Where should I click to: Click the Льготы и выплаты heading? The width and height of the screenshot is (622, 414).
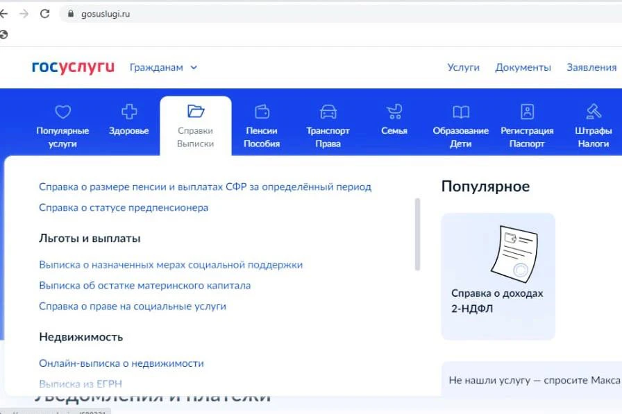[90, 239]
